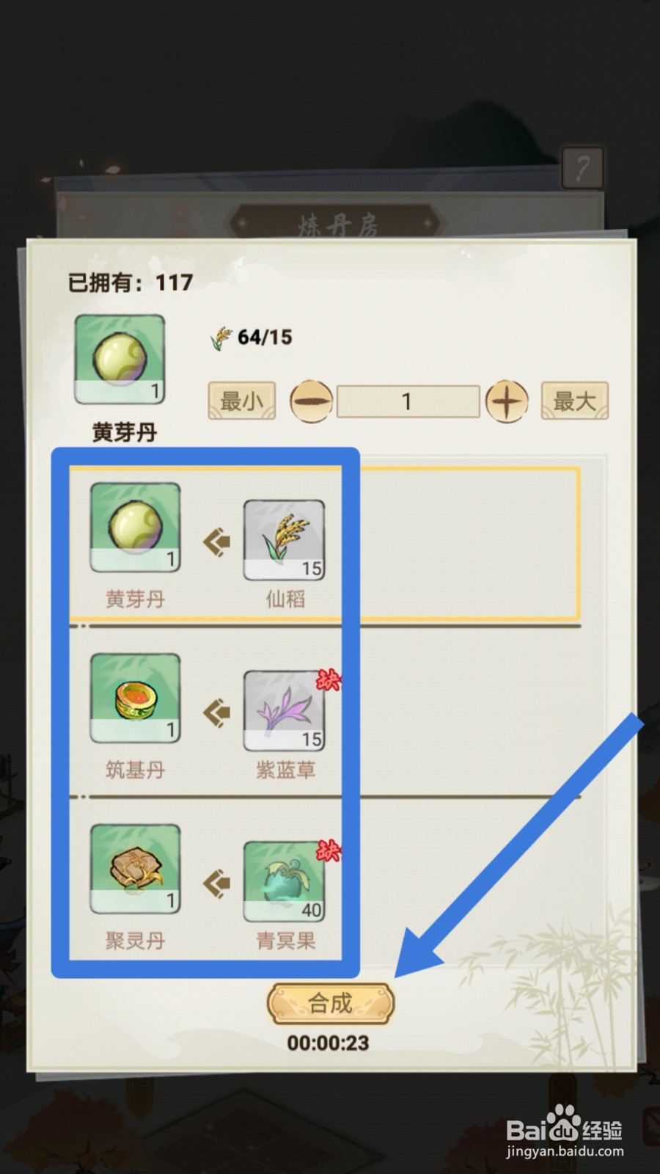This screenshot has width=660, height=1174.
Task: Select the quantity input field
Action: coord(408,401)
